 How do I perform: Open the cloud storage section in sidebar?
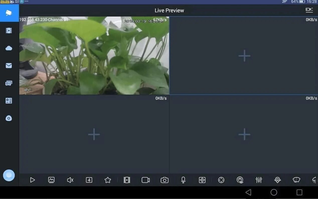(9, 48)
